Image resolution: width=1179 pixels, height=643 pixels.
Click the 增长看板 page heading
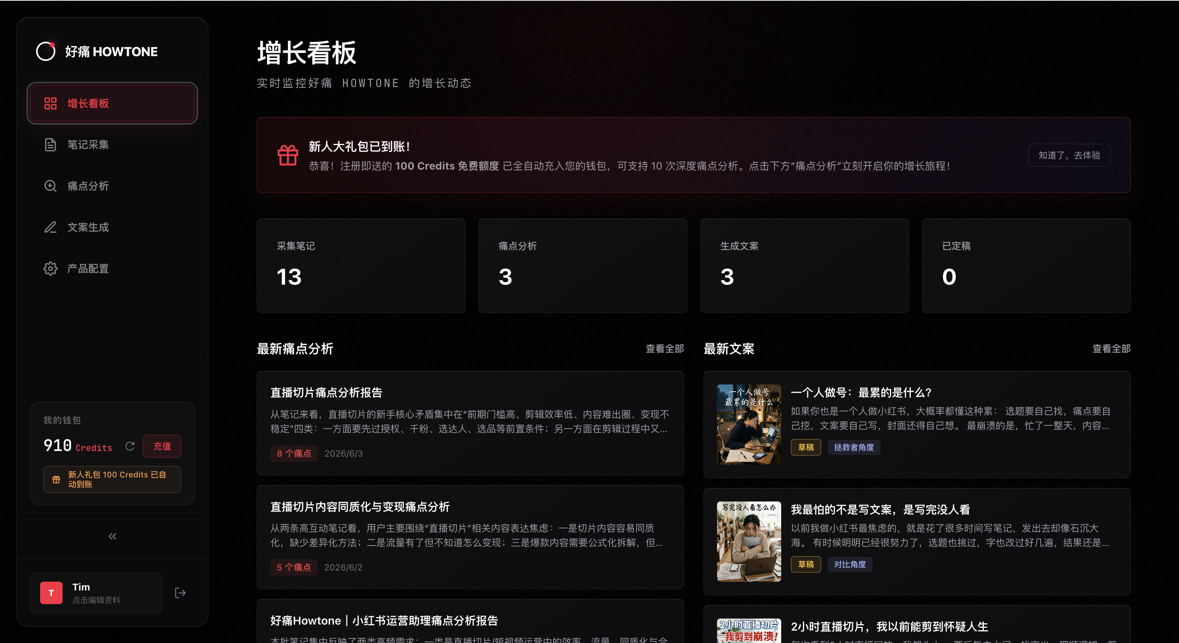coord(307,53)
